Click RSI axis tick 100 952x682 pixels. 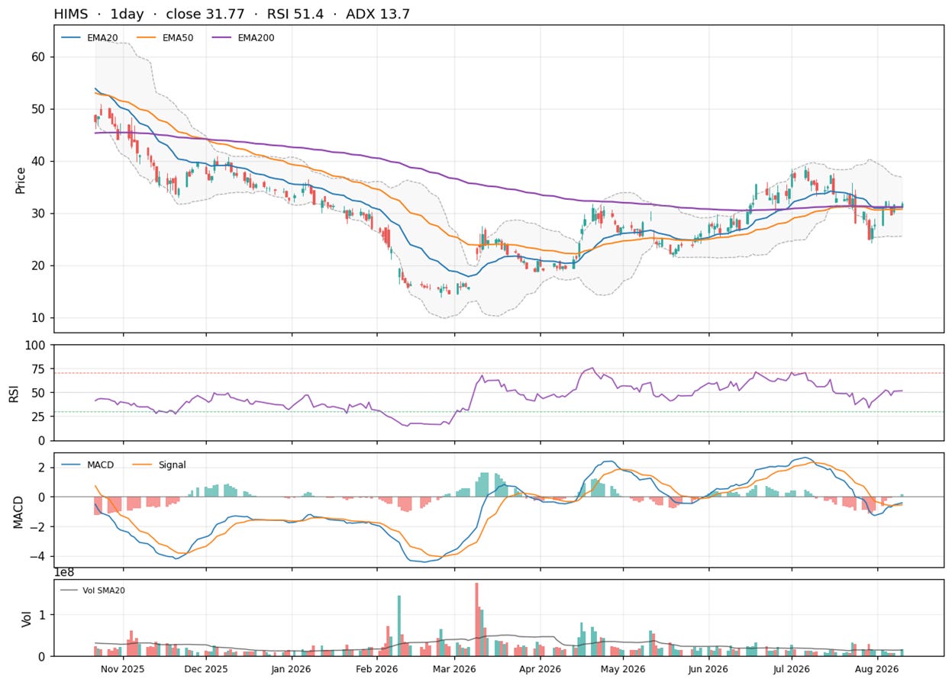point(37,346)
